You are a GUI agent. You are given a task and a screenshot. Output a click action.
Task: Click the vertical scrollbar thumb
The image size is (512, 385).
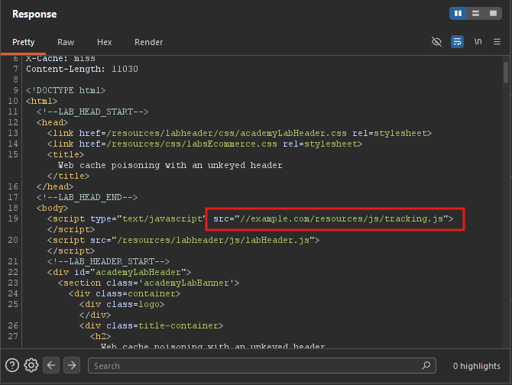506,73
